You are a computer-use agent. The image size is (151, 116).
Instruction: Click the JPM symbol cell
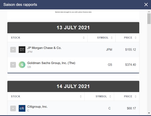click(x=109, y=50)
